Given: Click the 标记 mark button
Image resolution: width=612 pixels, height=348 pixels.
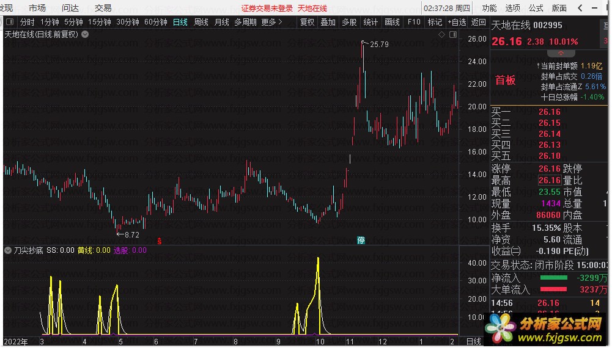Looking at the screenshot, I should (x=435, y=22).
